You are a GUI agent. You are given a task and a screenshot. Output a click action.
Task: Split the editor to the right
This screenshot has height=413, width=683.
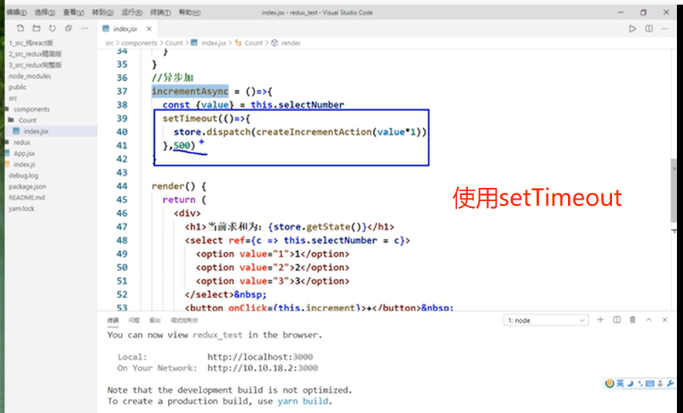point(649,29)
